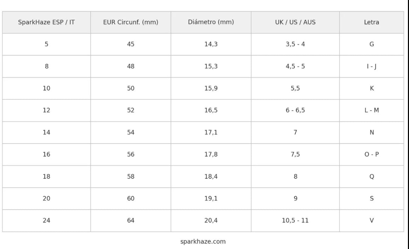The image size is (409, 249).
Task: Click the letter V cell
Action: click(372, 221)
